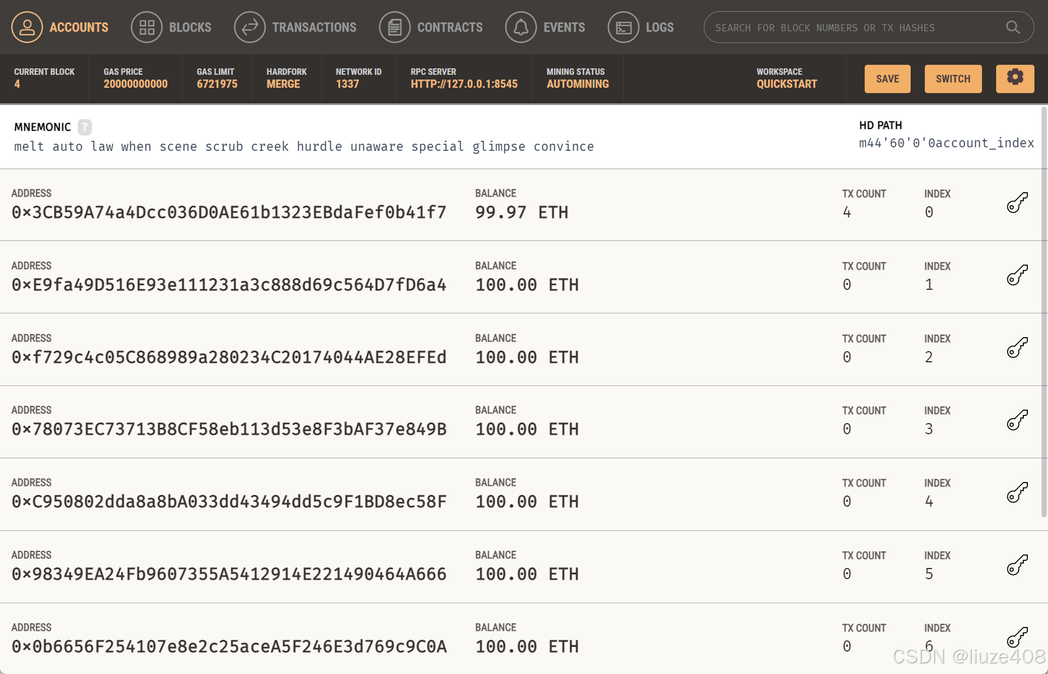1048x674 pixels.
Task: Go to the Contracts tab
Action: [431, 27]
